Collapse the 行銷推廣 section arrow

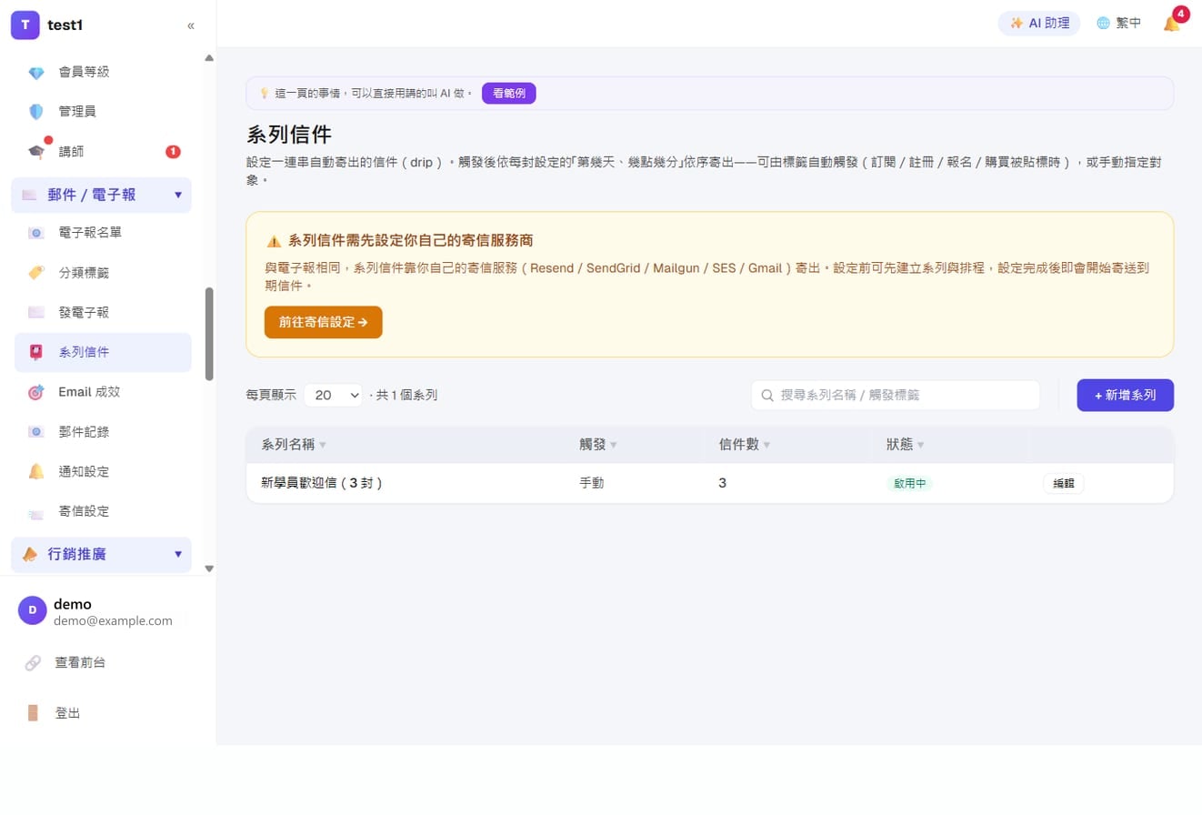click(x=177, y=554)
